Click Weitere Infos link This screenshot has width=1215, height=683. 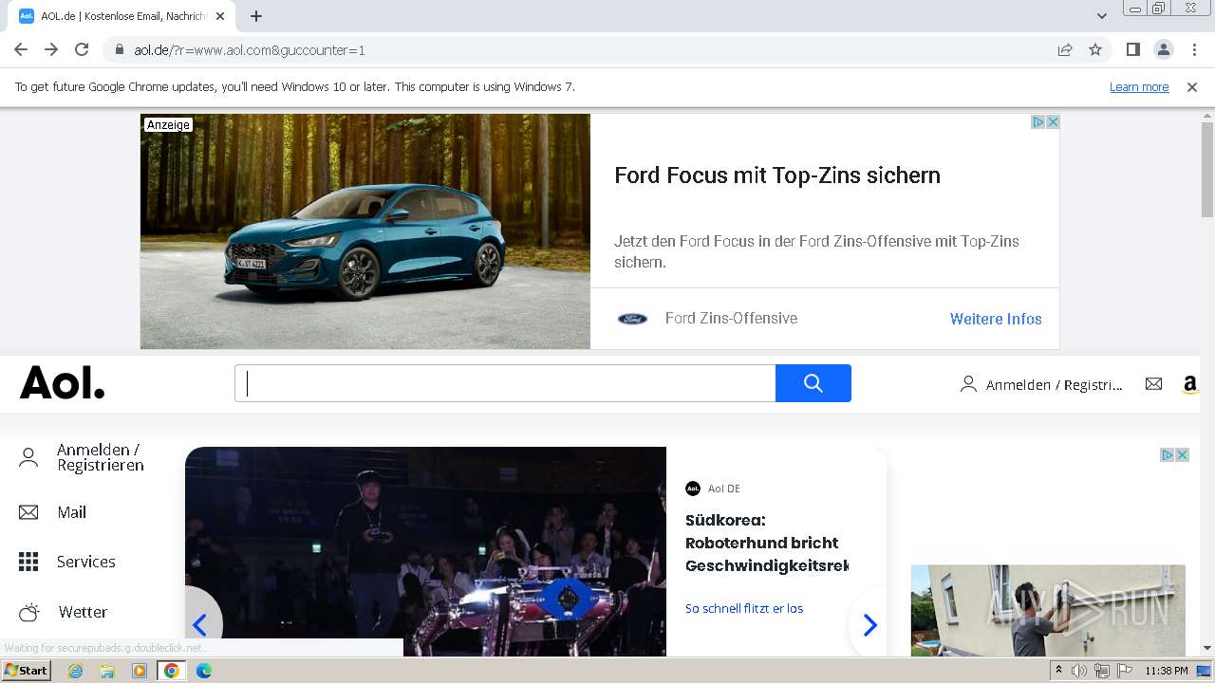996,319
